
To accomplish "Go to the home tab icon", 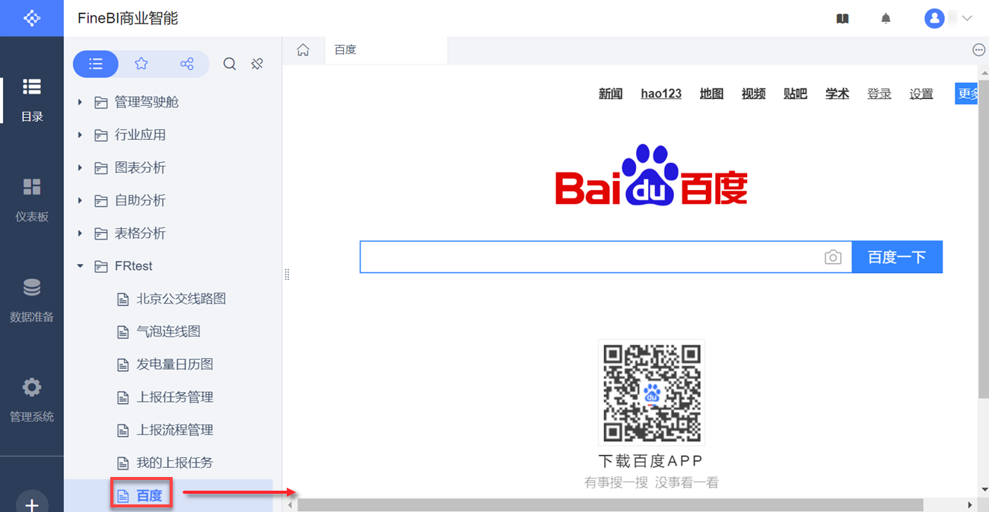I will point(303,50).
